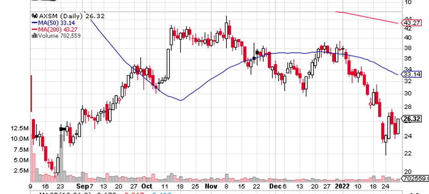Click the Nov label on date axis

click(x=209, y=187)
